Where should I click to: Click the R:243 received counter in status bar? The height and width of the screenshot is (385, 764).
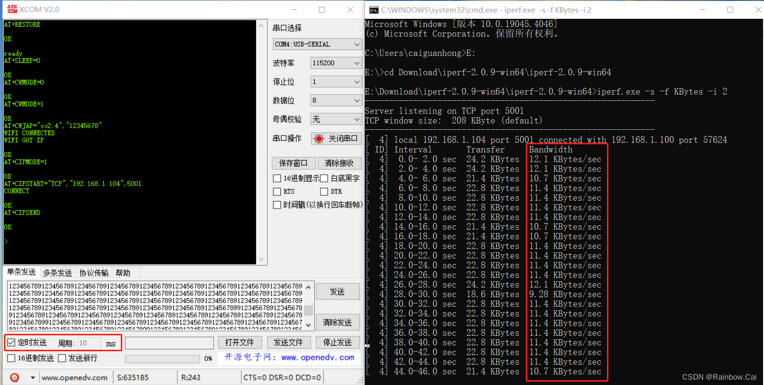tap(191, 377)
